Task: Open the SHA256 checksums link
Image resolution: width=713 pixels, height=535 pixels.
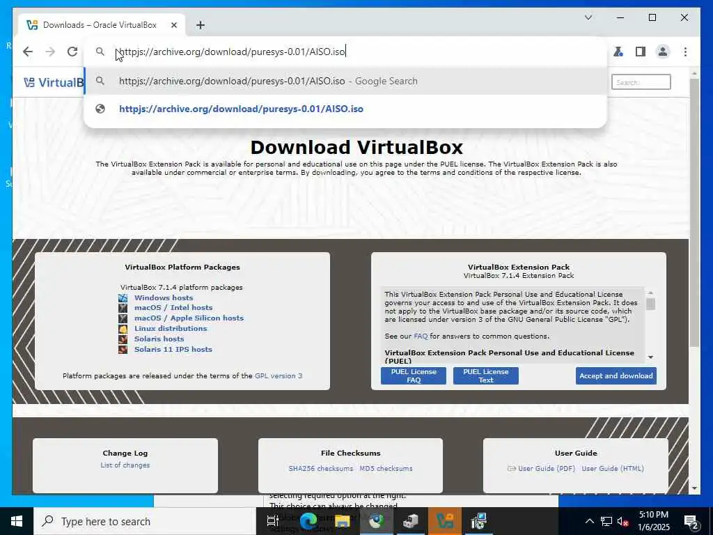Action: pyautogui.click(x=320, y=469)
